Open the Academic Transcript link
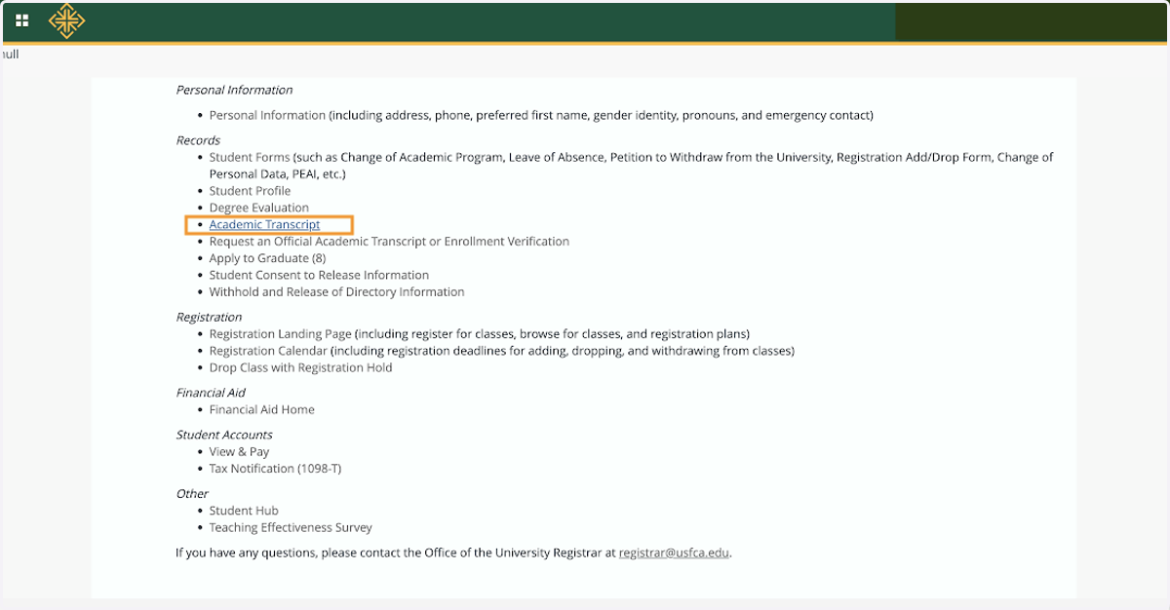Image resolution: width=1170 pixels, height=610 pixels. coord(264,225)
